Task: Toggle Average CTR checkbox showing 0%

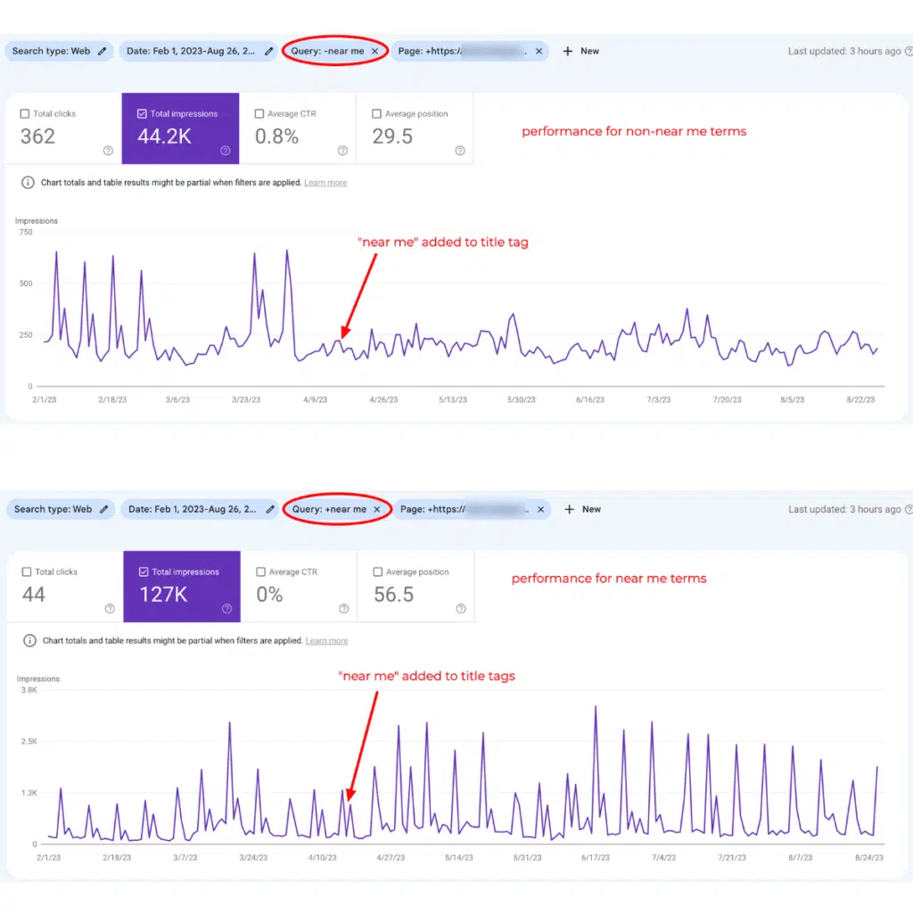Action: coord(261,572)
